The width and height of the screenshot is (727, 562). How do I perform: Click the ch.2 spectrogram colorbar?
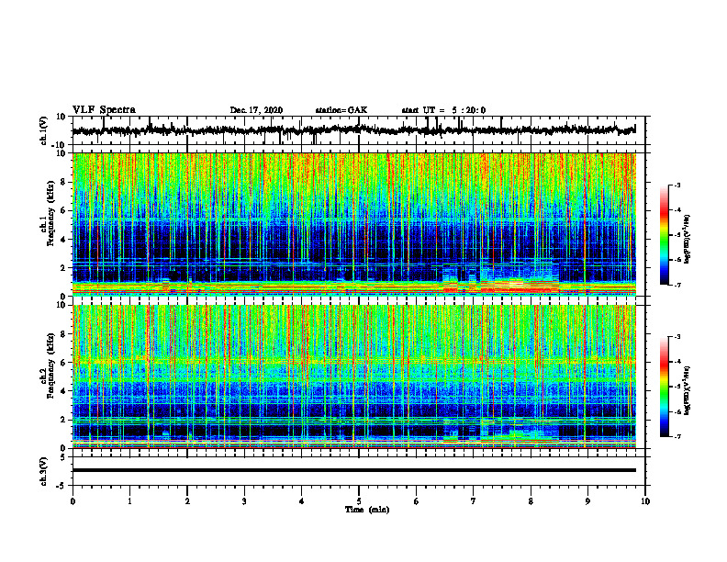(664, 387)
